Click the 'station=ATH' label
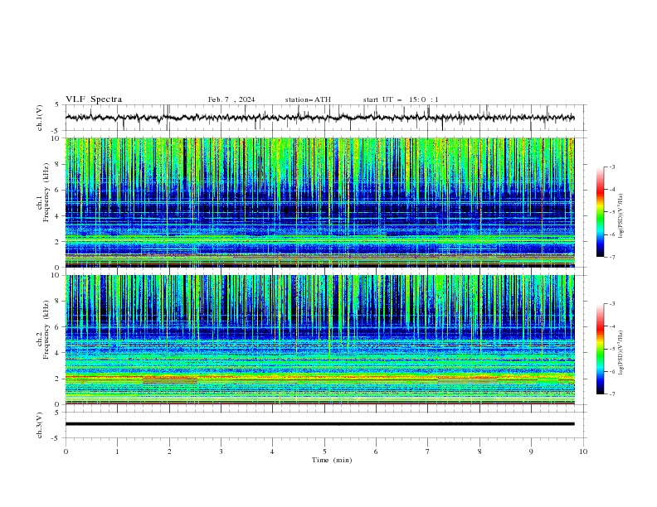 [x=308, y=99]
